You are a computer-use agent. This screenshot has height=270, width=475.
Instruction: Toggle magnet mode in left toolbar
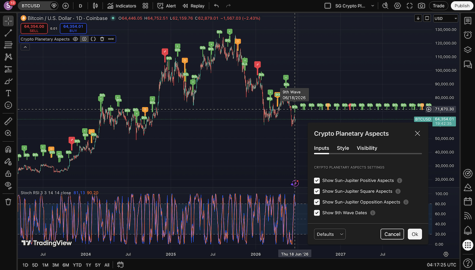click(8, 149)
